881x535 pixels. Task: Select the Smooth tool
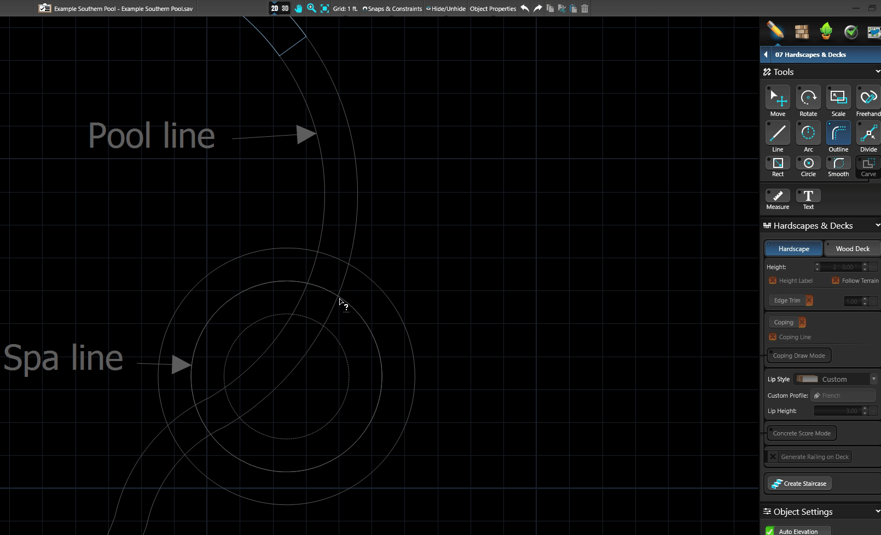tap(838, 164)
